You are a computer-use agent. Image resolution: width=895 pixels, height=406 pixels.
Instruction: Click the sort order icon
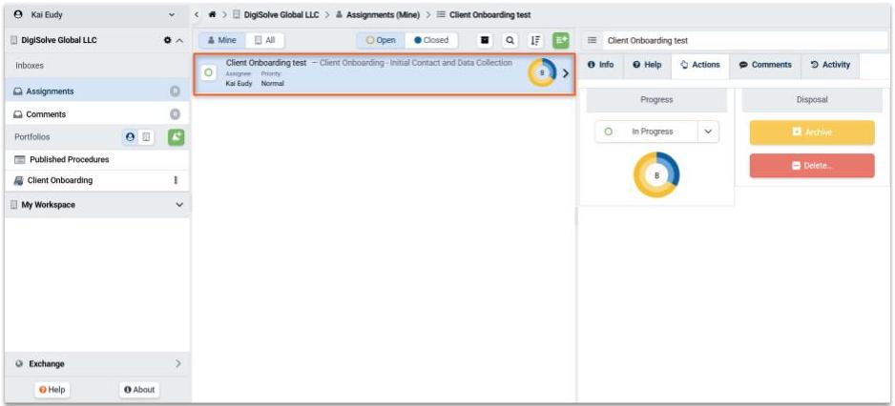tap(535, 41)
